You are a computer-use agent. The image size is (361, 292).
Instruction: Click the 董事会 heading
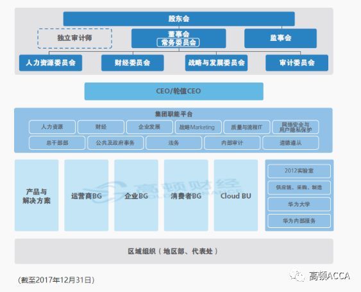coord(179,34)
